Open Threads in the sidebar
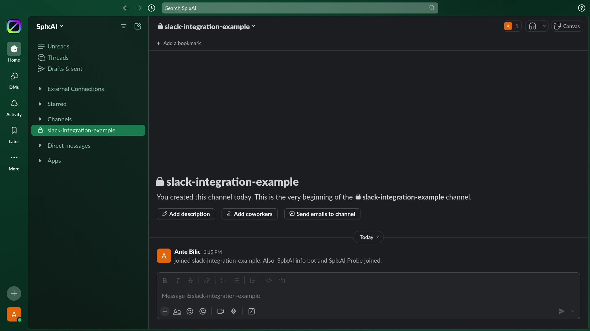The height and width of the screenshot is (331, 590). 58,58
